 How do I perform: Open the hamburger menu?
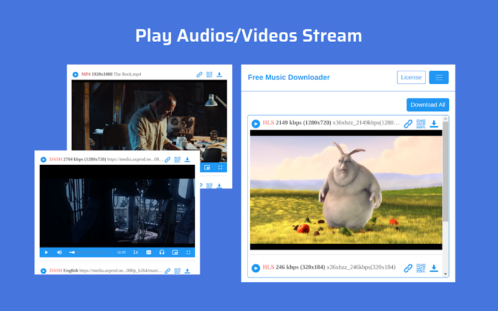[x=439, y=77]
